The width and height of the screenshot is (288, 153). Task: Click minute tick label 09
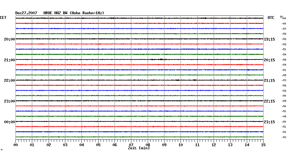(164, 145)
